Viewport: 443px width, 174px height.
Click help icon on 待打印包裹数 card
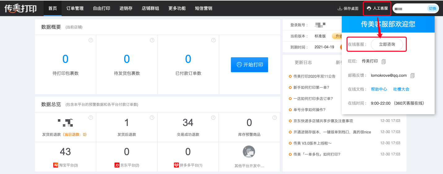pos(91,40)
